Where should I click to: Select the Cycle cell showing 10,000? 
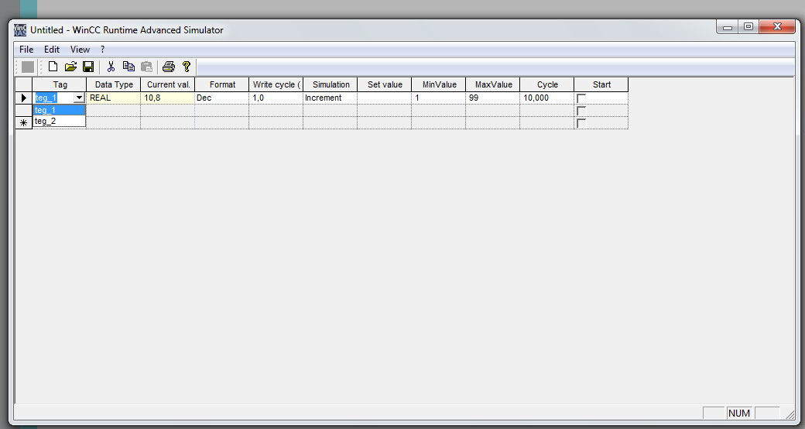546,98
